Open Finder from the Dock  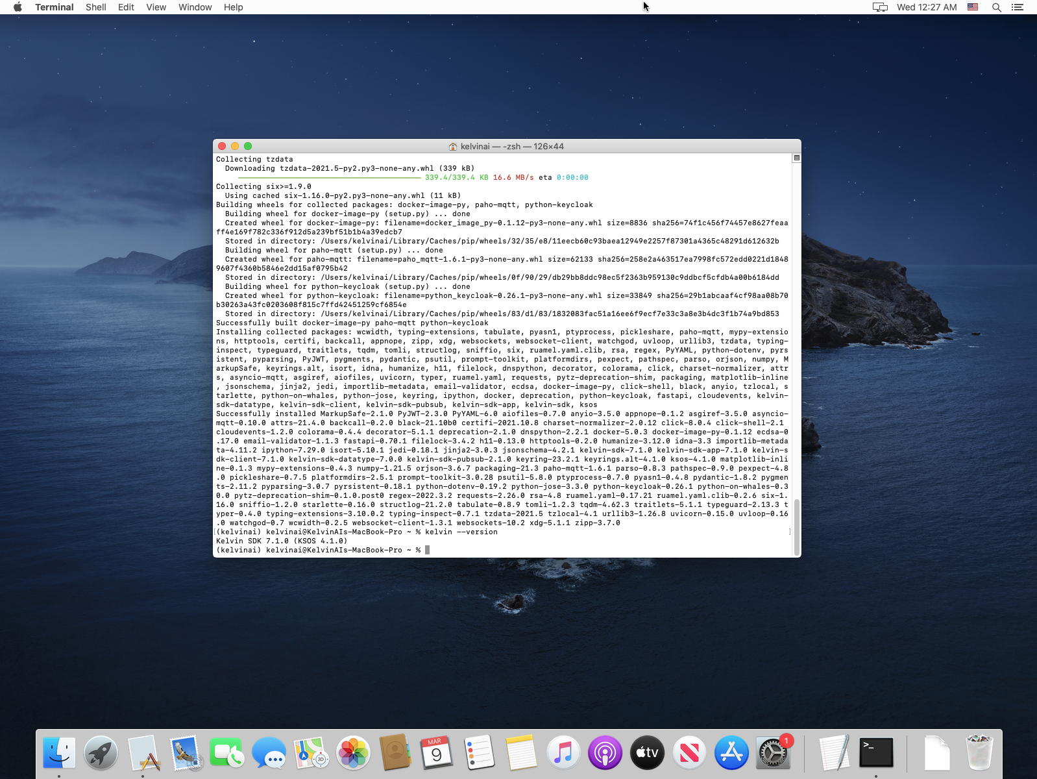click(x=59, y=753)
